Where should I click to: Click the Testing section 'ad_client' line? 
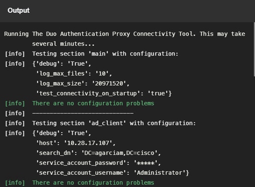click(114, 123)
